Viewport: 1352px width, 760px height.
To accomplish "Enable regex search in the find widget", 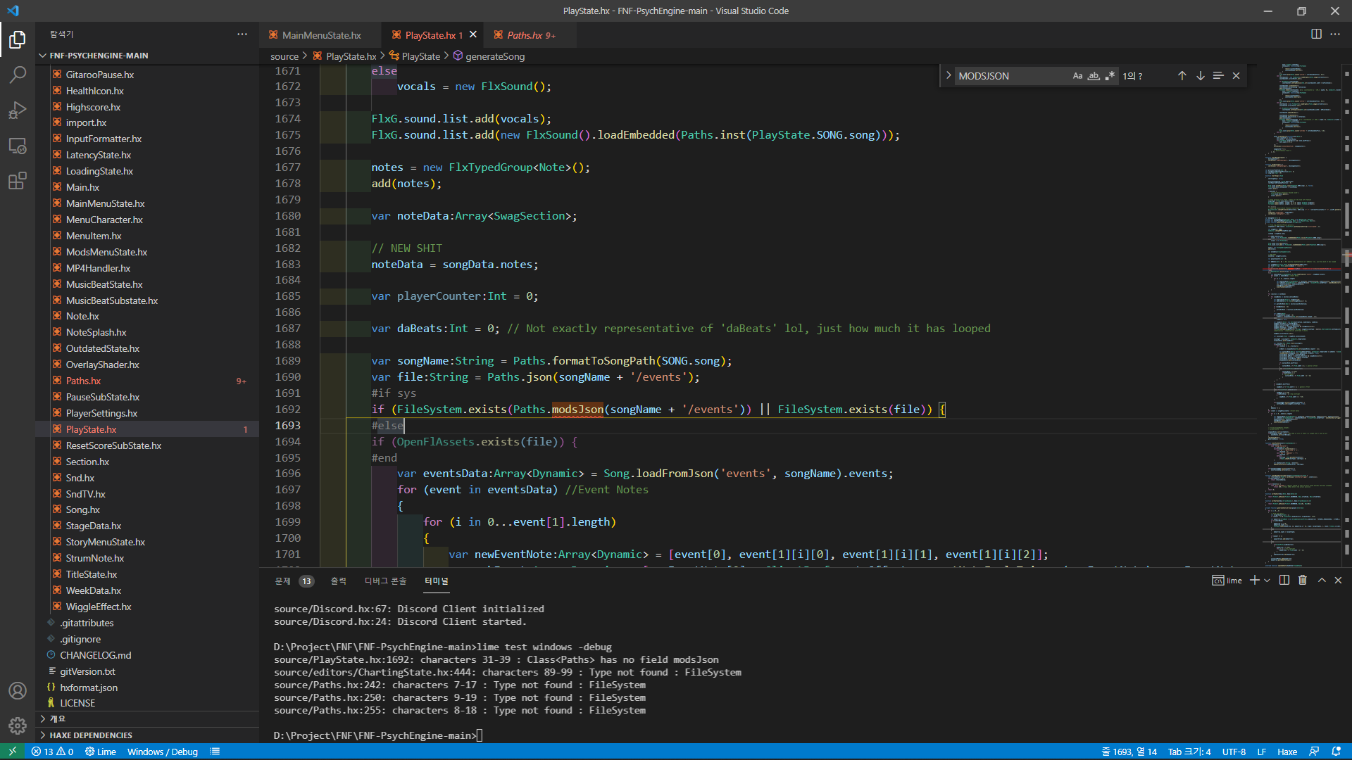I will pyautogui.click(x=1111, y=75).
